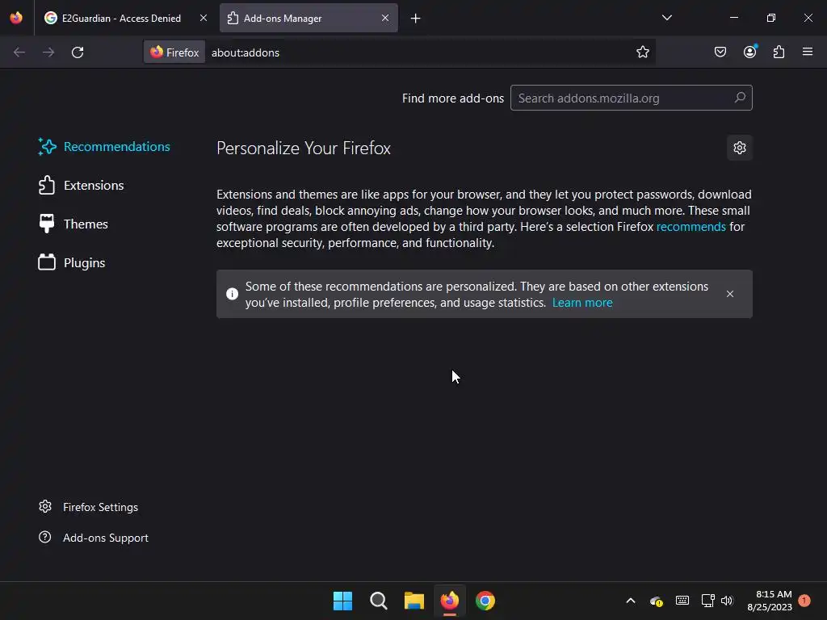Open the touch keyboard tray icon

682,601
